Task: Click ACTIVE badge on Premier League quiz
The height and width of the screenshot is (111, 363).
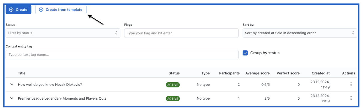Action: pyautogui.click(x=173, y=98)
